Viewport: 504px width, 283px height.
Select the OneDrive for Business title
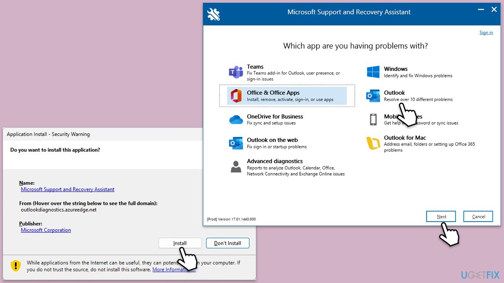[x=275, y=116]
